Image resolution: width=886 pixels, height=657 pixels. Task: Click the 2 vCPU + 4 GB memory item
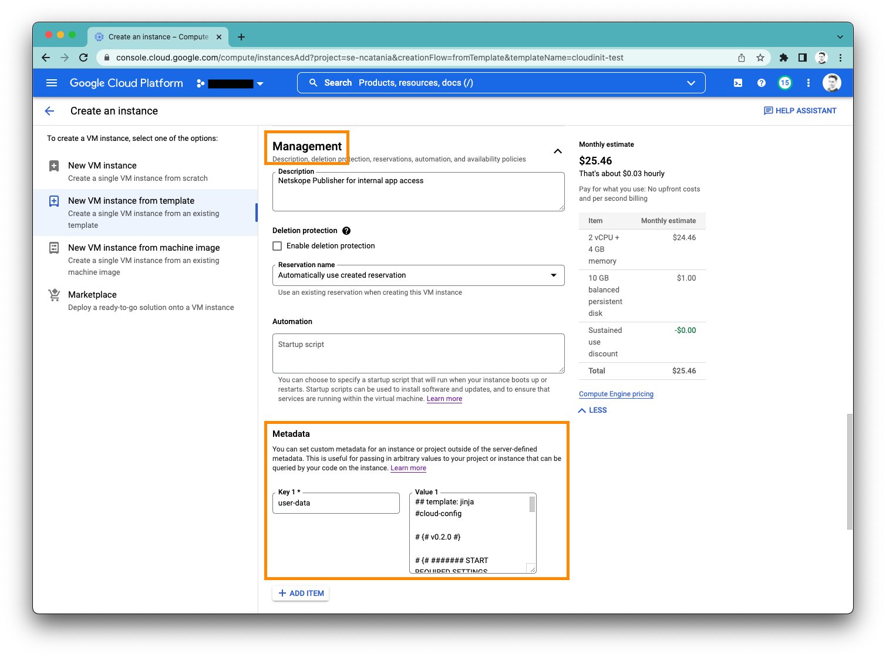604,250
